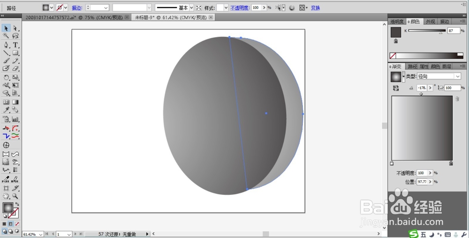Viewport: 469px width, 238px height.
Task: Open the 外观 panel tab
Action: click(x=431, y=22)
